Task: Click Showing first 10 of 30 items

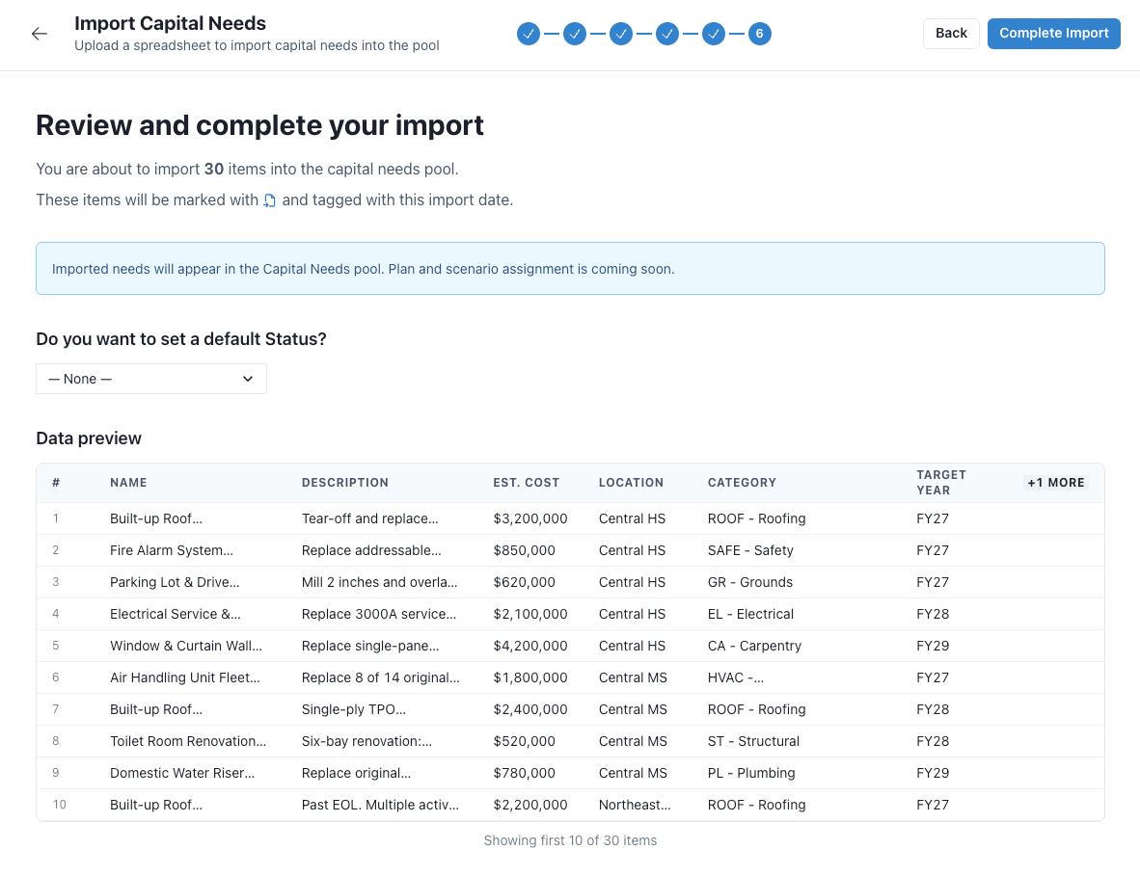Action: pos(570,840)
